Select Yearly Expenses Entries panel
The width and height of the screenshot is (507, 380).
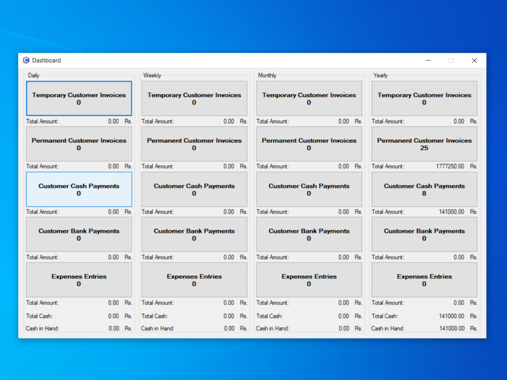click(424, 280)
